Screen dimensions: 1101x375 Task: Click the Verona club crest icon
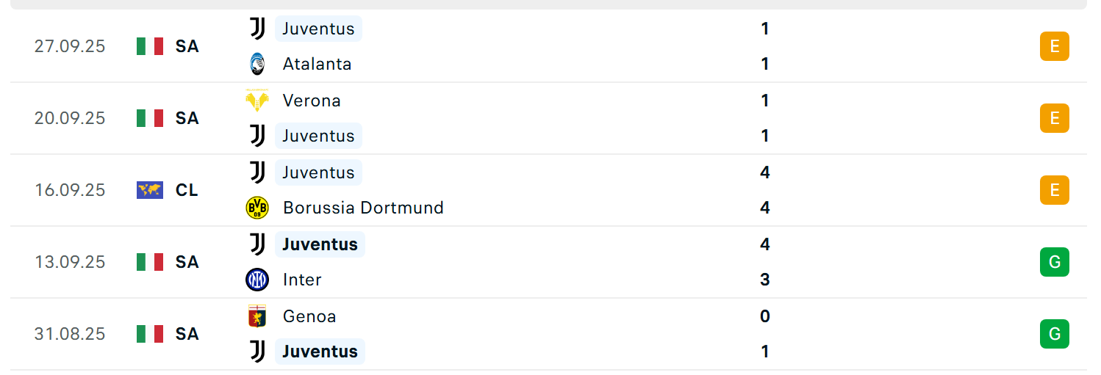coord(257,101)
